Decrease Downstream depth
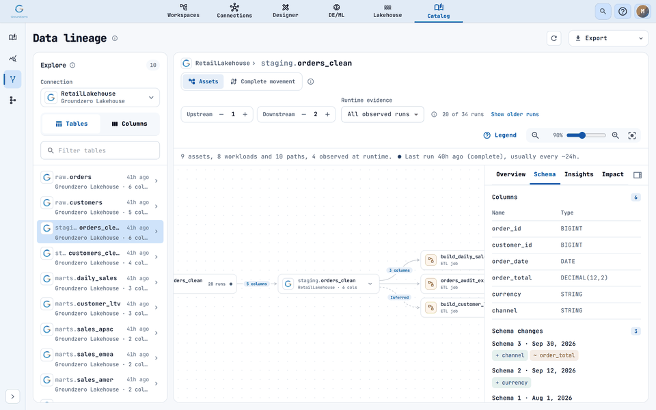656x410 pixels. point(303,114)
